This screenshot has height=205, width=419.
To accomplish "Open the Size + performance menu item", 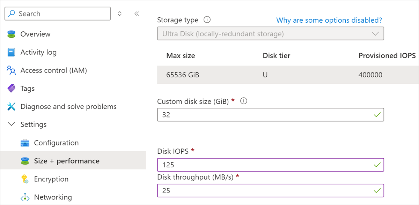I will pos(67,161).
